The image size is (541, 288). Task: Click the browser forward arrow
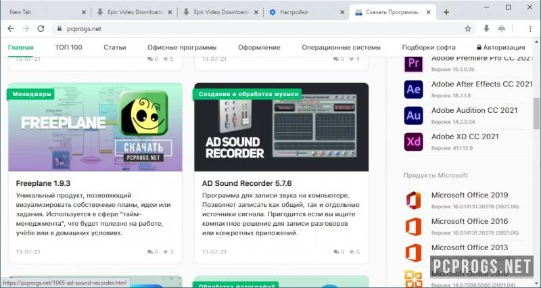point(26,28)
